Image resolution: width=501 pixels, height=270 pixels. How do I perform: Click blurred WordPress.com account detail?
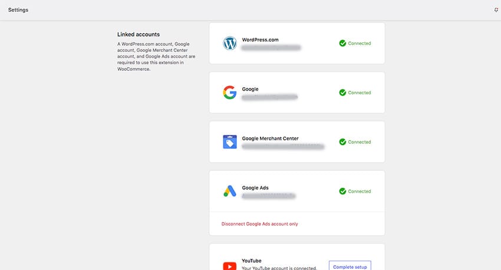(x=271, y=48)
